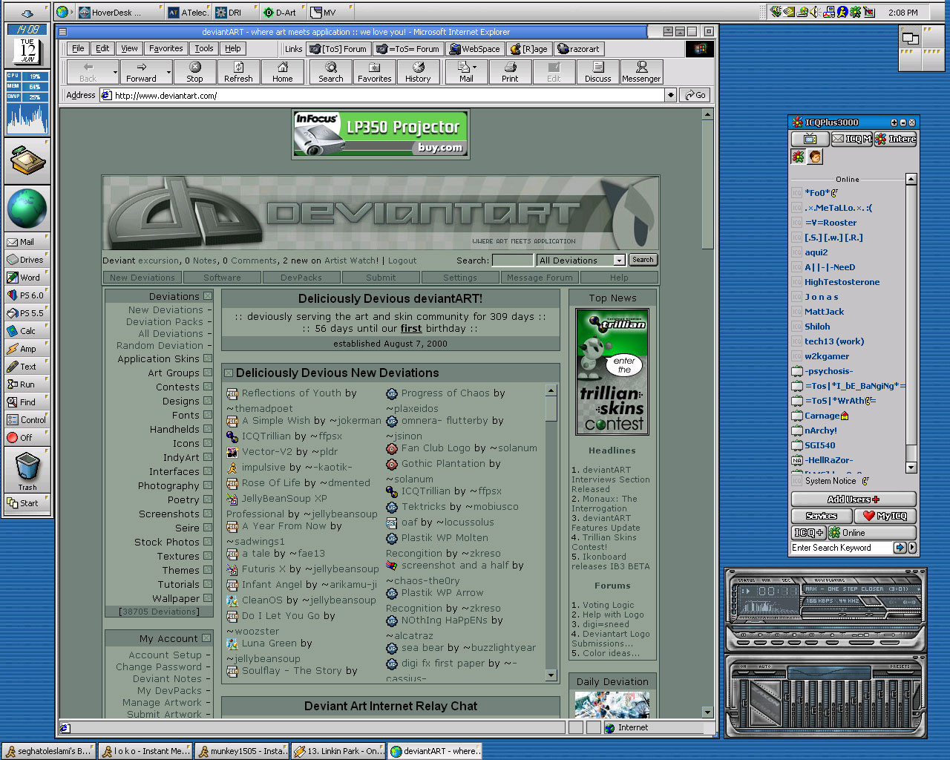
Task: Launch HoverDesk from the top bar
Action: coord(117,12)
